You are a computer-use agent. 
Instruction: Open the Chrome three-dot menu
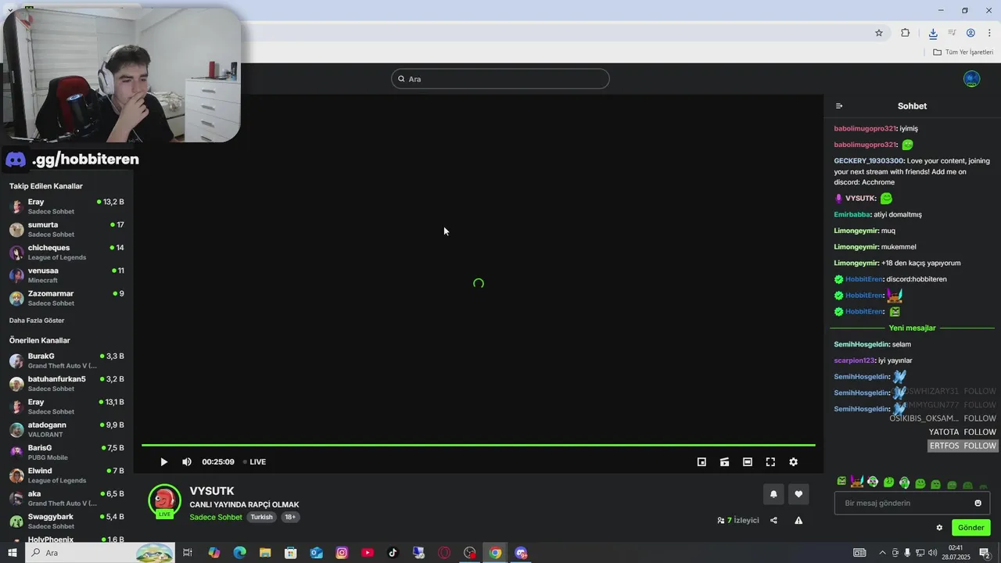(989, 33)
